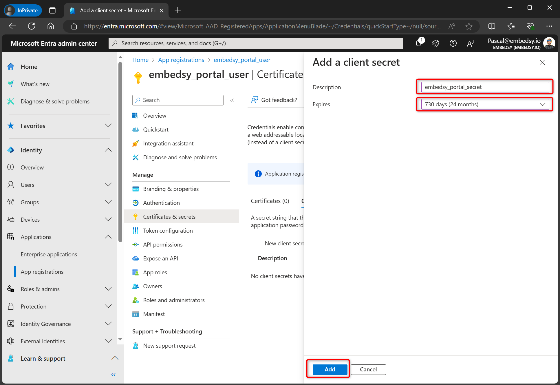Open API permissions
The height and width of the screenshot is (385, 560).
(163, 244)
